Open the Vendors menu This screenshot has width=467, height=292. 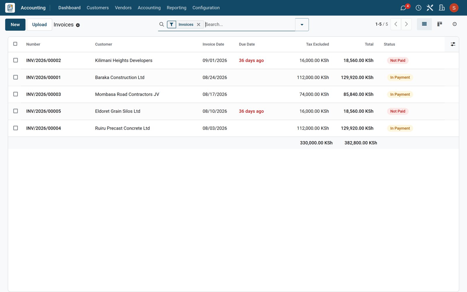click(123, 8)
